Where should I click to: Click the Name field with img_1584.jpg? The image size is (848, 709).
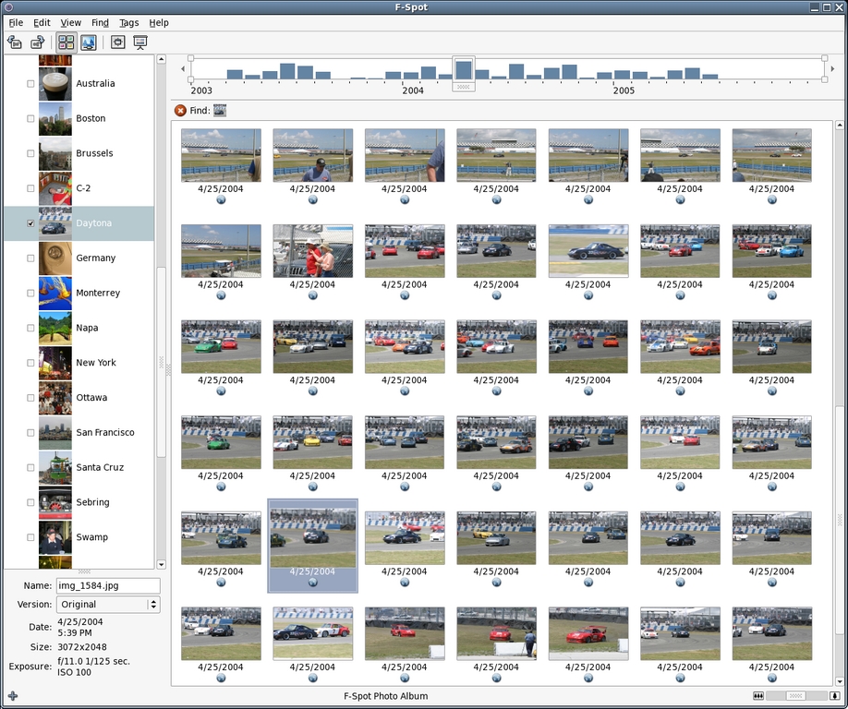click(x=108, y=585)
